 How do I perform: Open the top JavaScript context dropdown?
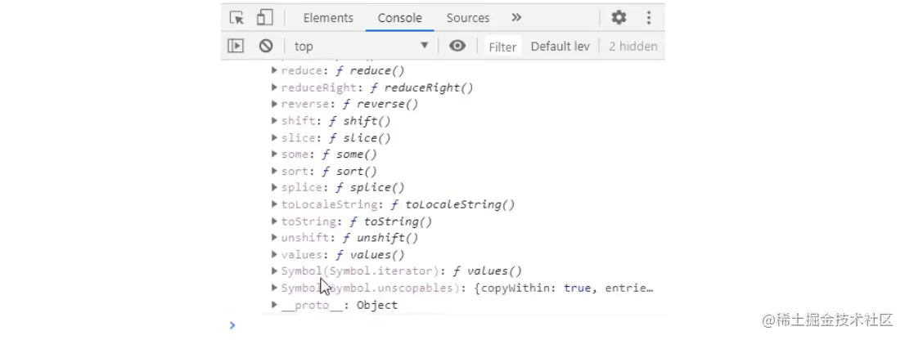tap(361, 47)
